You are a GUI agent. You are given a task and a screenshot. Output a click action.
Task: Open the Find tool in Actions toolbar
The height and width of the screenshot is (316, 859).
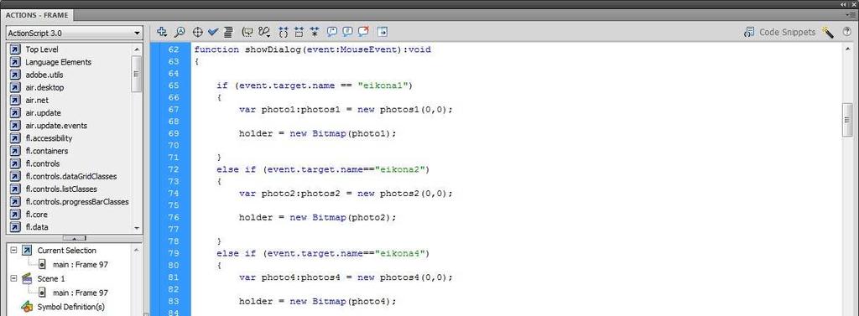[180, 32]
